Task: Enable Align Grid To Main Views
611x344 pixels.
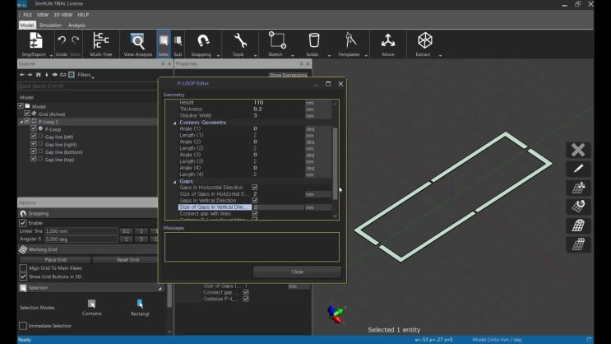Action: [23, 268]
